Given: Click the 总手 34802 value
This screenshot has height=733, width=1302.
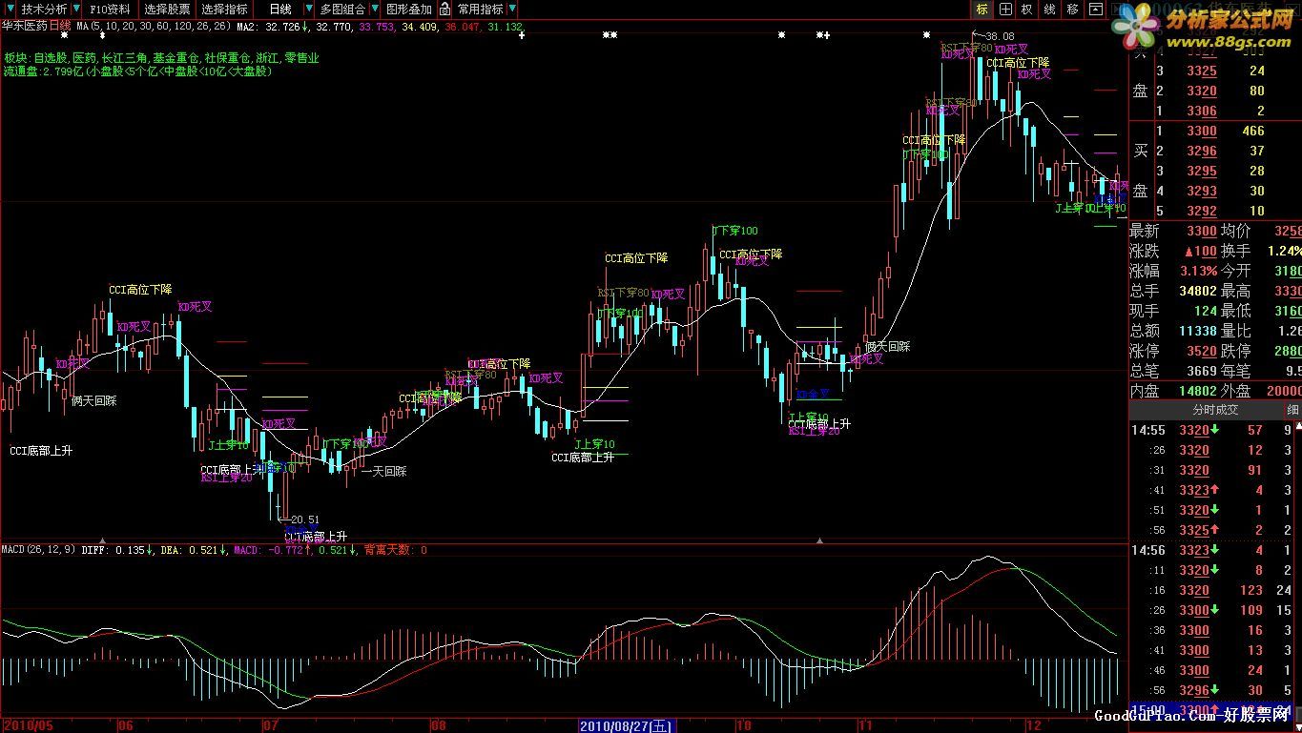Looking at the screenshot, I should click(1197, 291).
